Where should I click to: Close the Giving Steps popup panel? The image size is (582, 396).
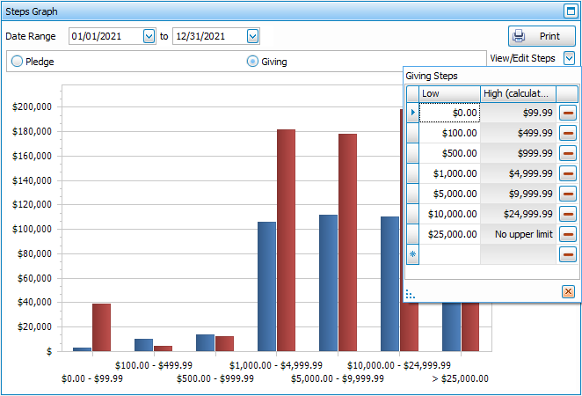[x=568, y=291]
